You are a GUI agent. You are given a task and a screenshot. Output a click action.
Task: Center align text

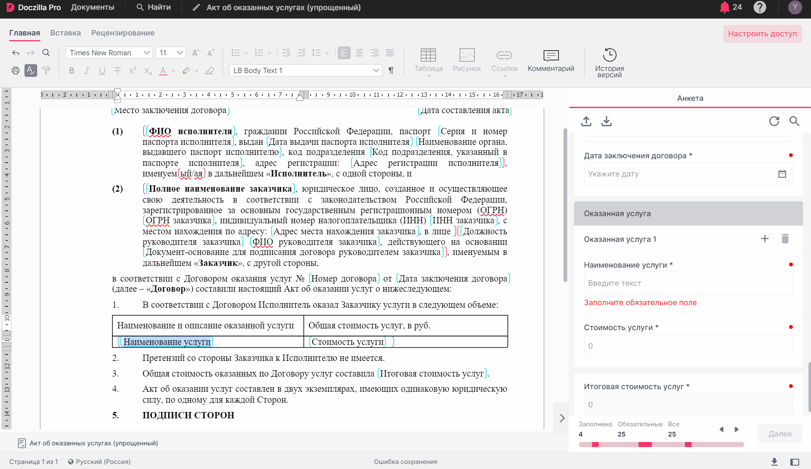[x=359, y=53]
